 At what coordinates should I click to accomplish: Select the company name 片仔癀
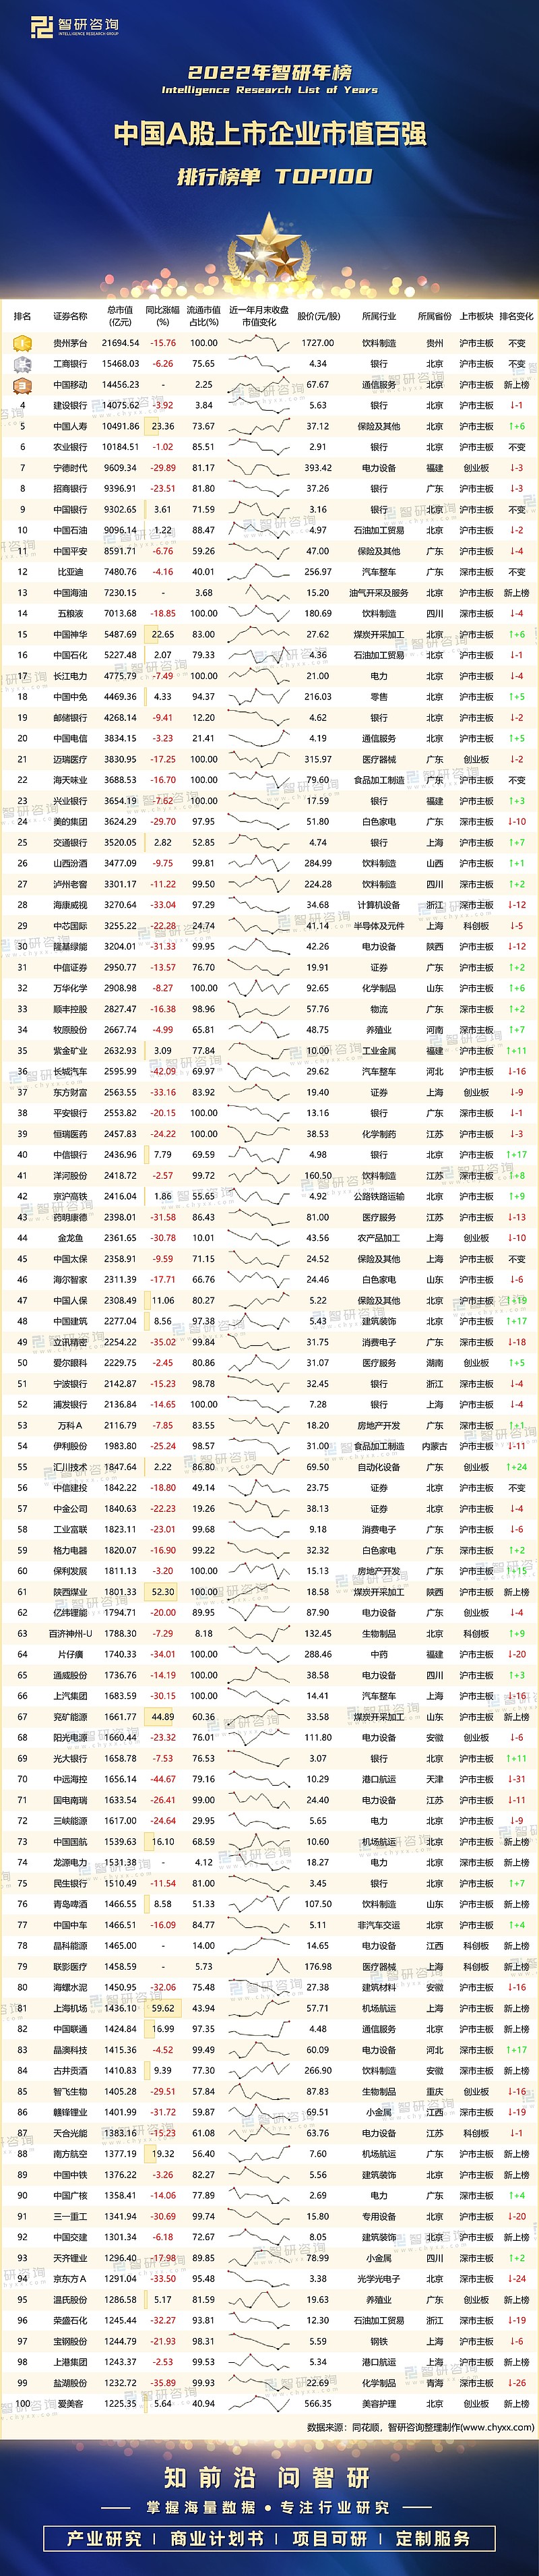pyautogui.click(x=70, y=1655)
